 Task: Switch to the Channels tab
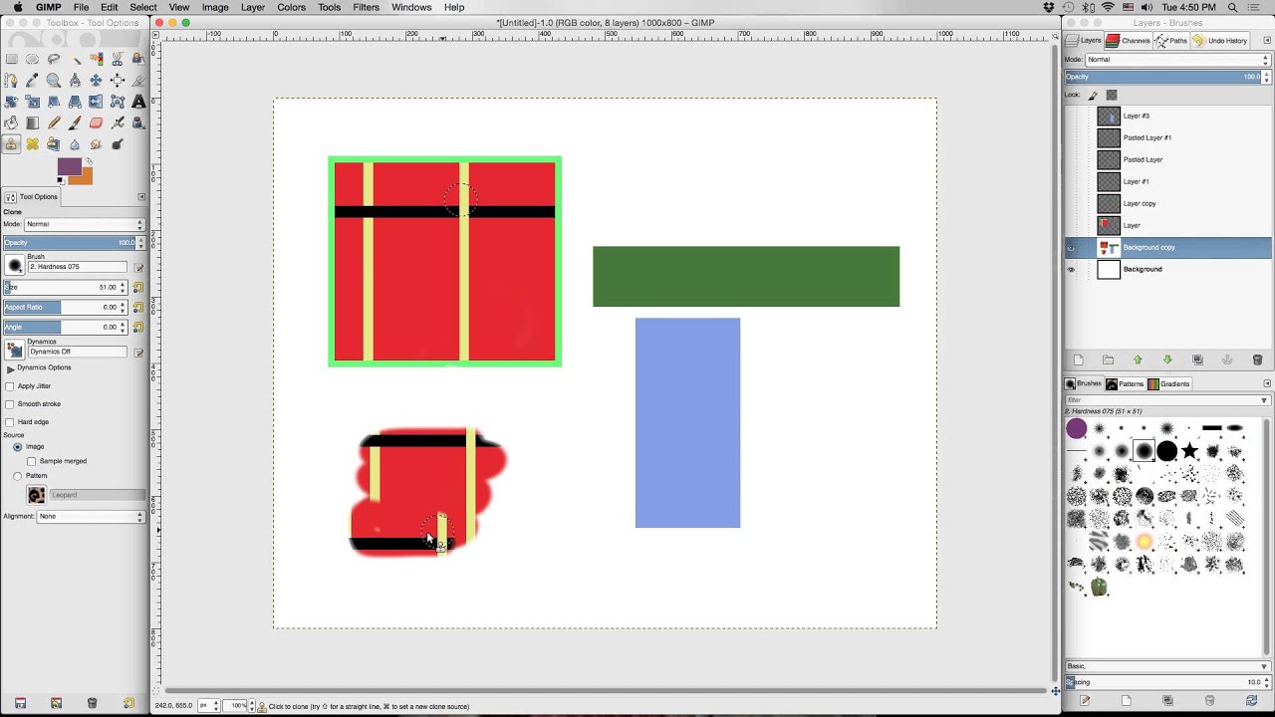pyautogui.click(x=1129, y=41)
